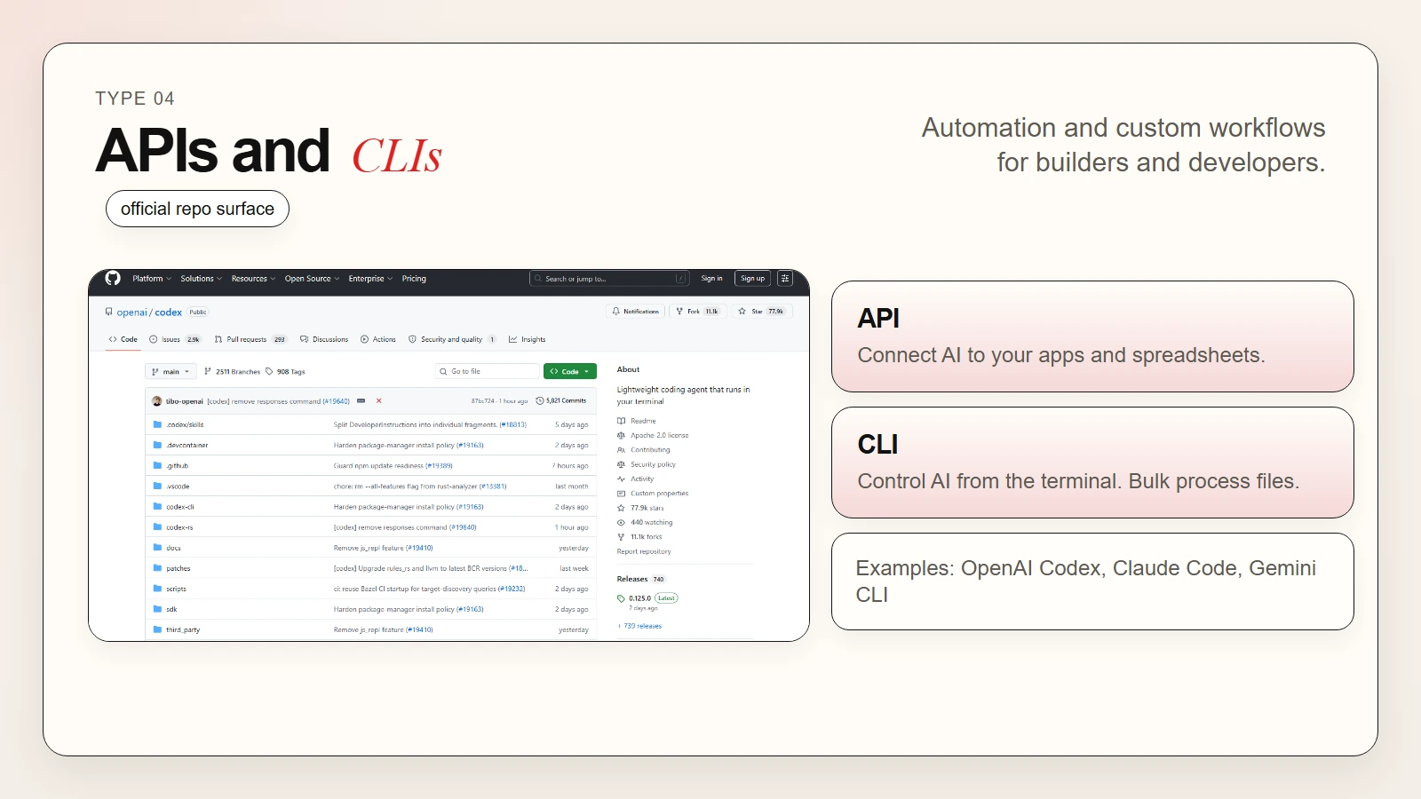1421x799 pixels.
Task: Click the folder icon beside .codex/skills
Action: click(157, 424)
